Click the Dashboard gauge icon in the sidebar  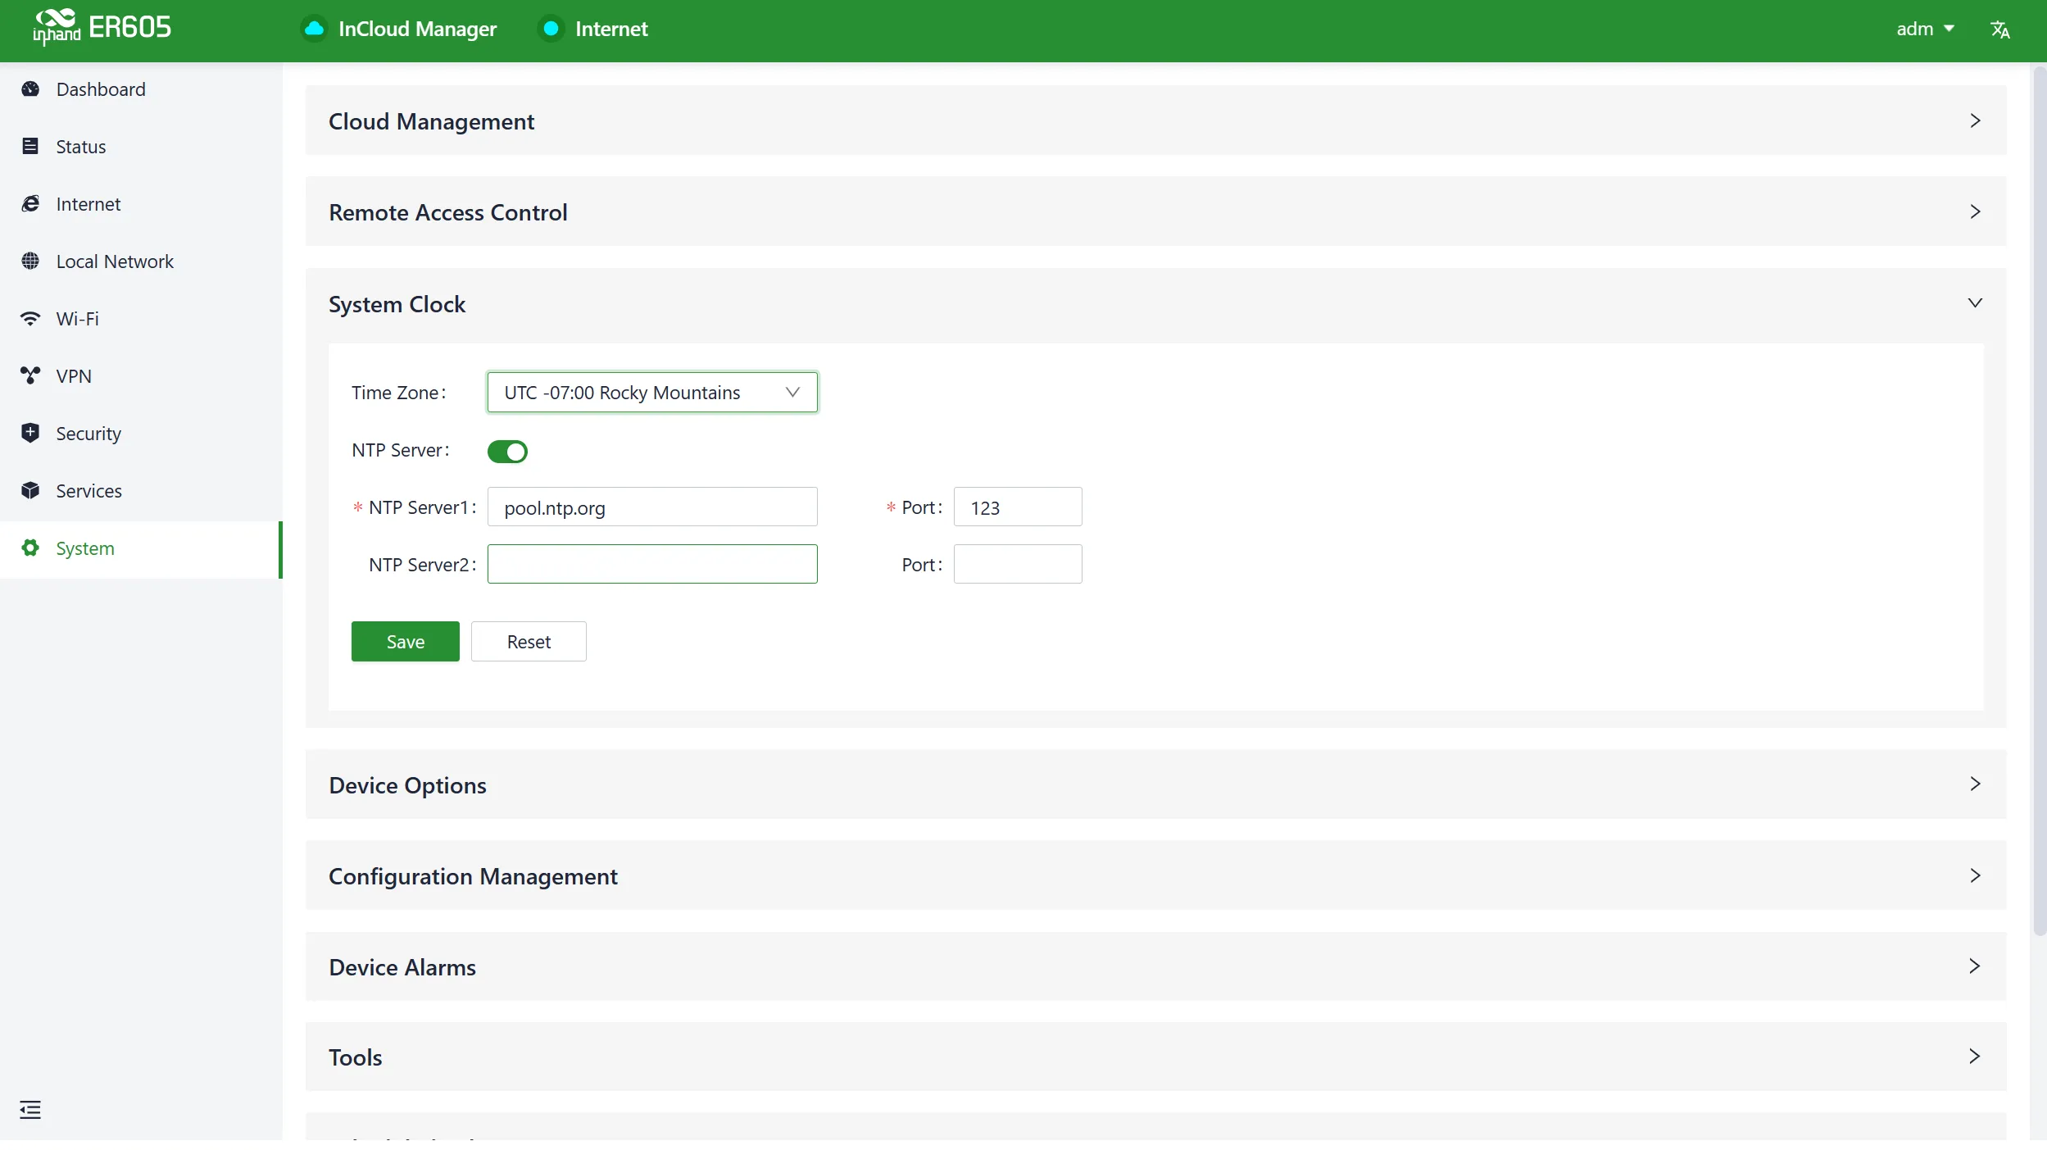click(30, 89)
